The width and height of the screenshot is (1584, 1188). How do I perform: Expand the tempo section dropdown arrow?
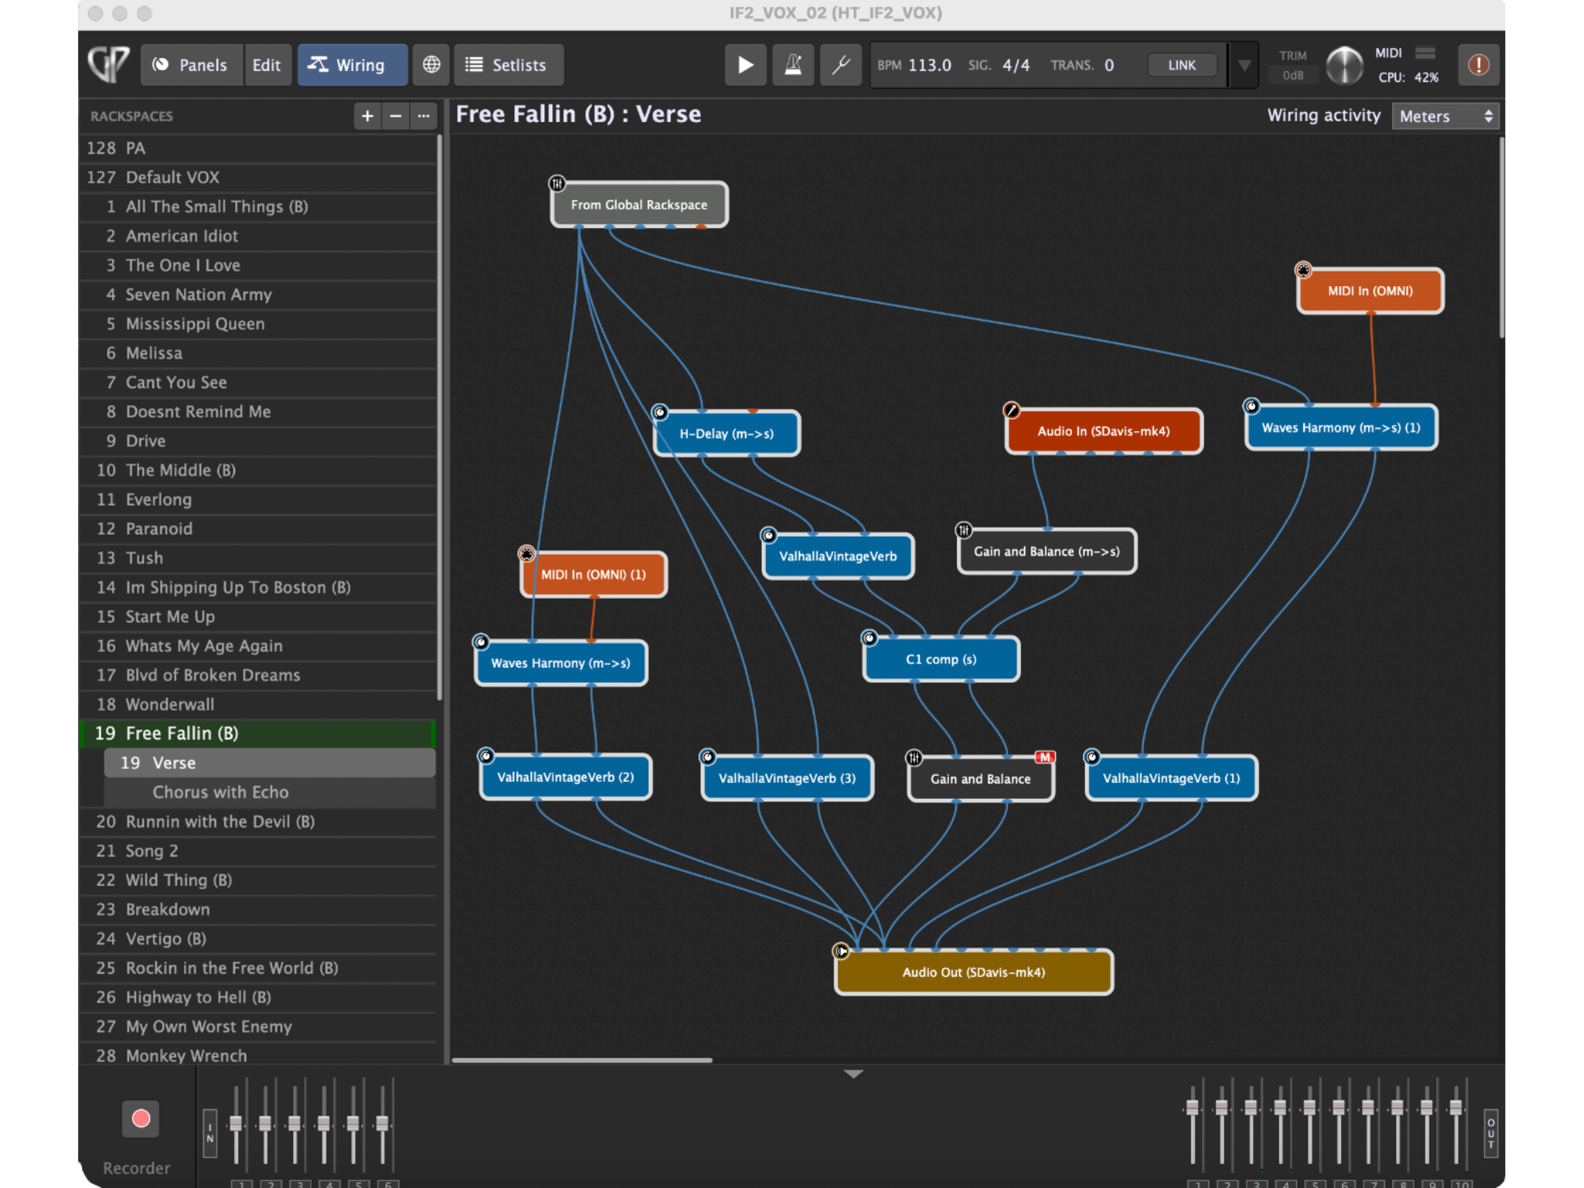[1244, 66]
